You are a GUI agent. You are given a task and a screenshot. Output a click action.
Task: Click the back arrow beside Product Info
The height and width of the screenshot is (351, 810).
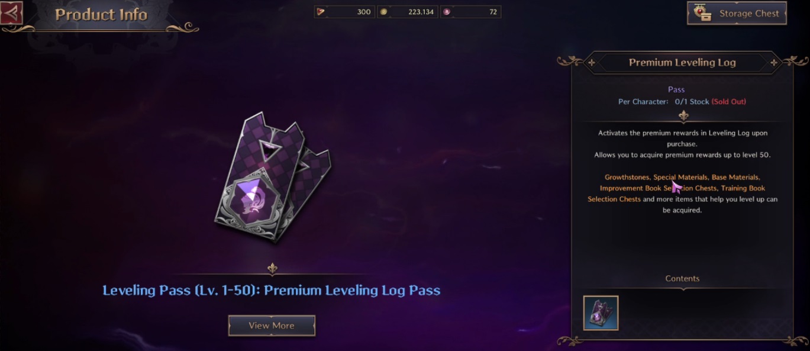(x=11, y=13)
